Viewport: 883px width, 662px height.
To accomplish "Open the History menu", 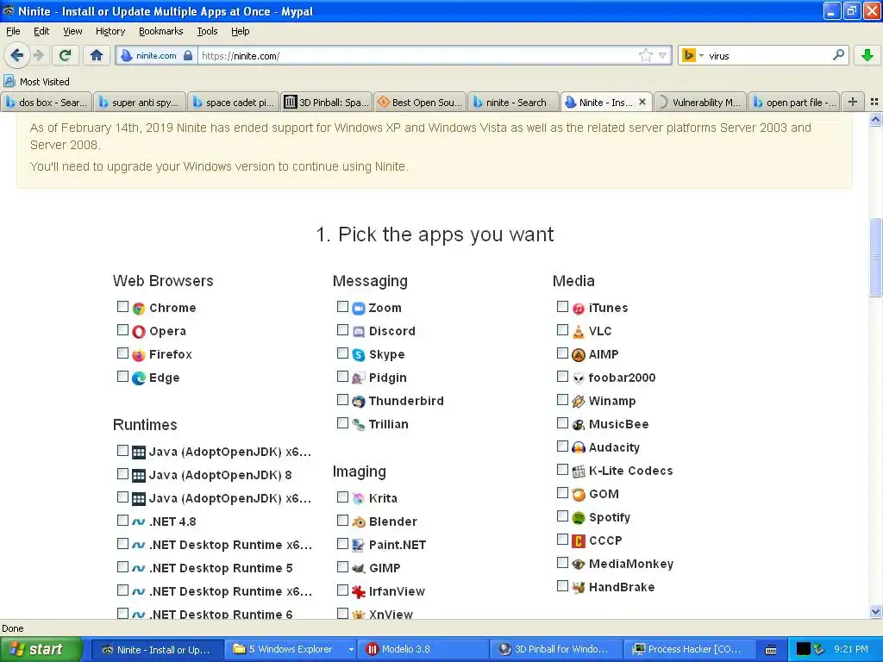I will 110,32.
